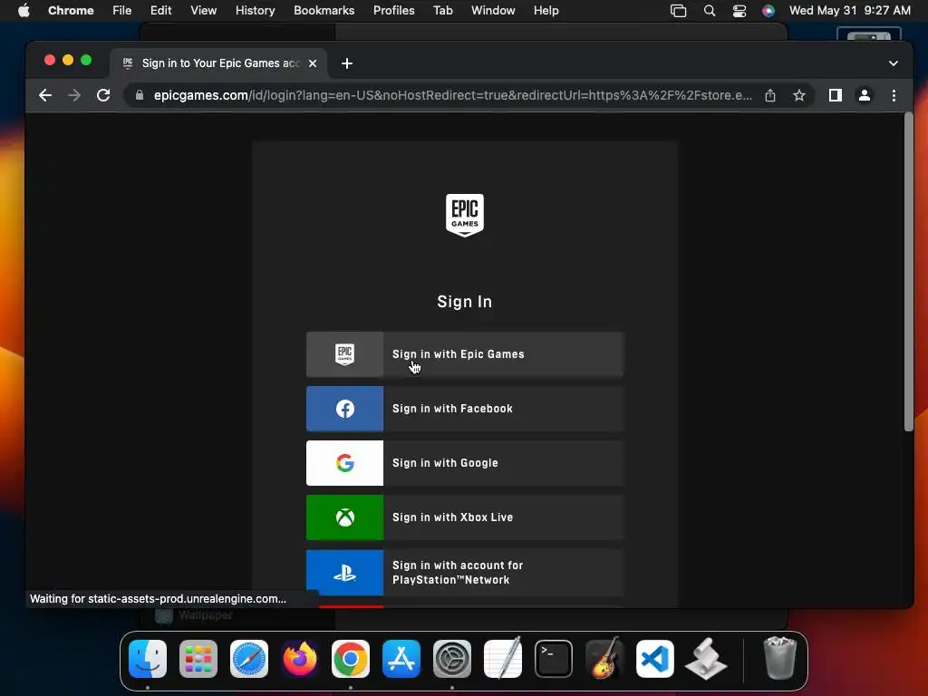Open Finder from the Dock

[x=148, y=659]
